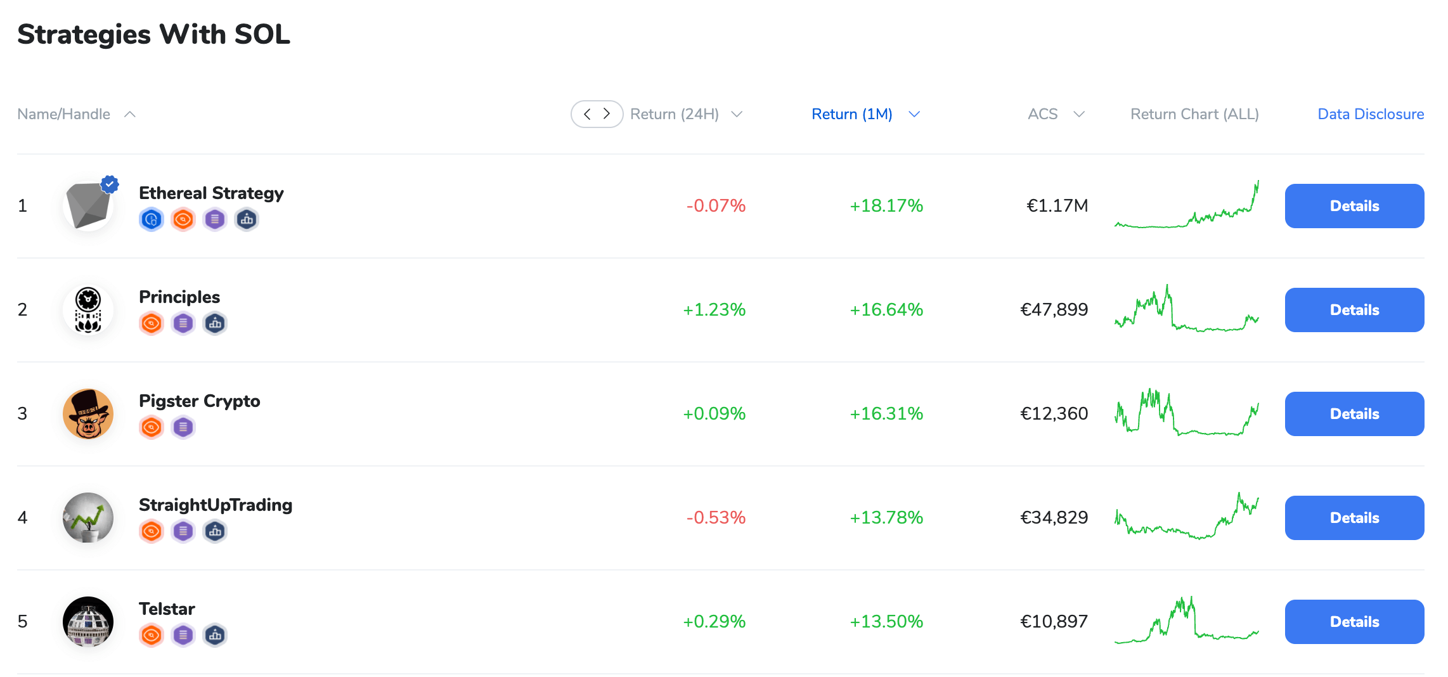The width and height of the screenshot is (1448, 677).
Task: Open Details for Ethereal Strategy
Action: (x=1354, y=206)
